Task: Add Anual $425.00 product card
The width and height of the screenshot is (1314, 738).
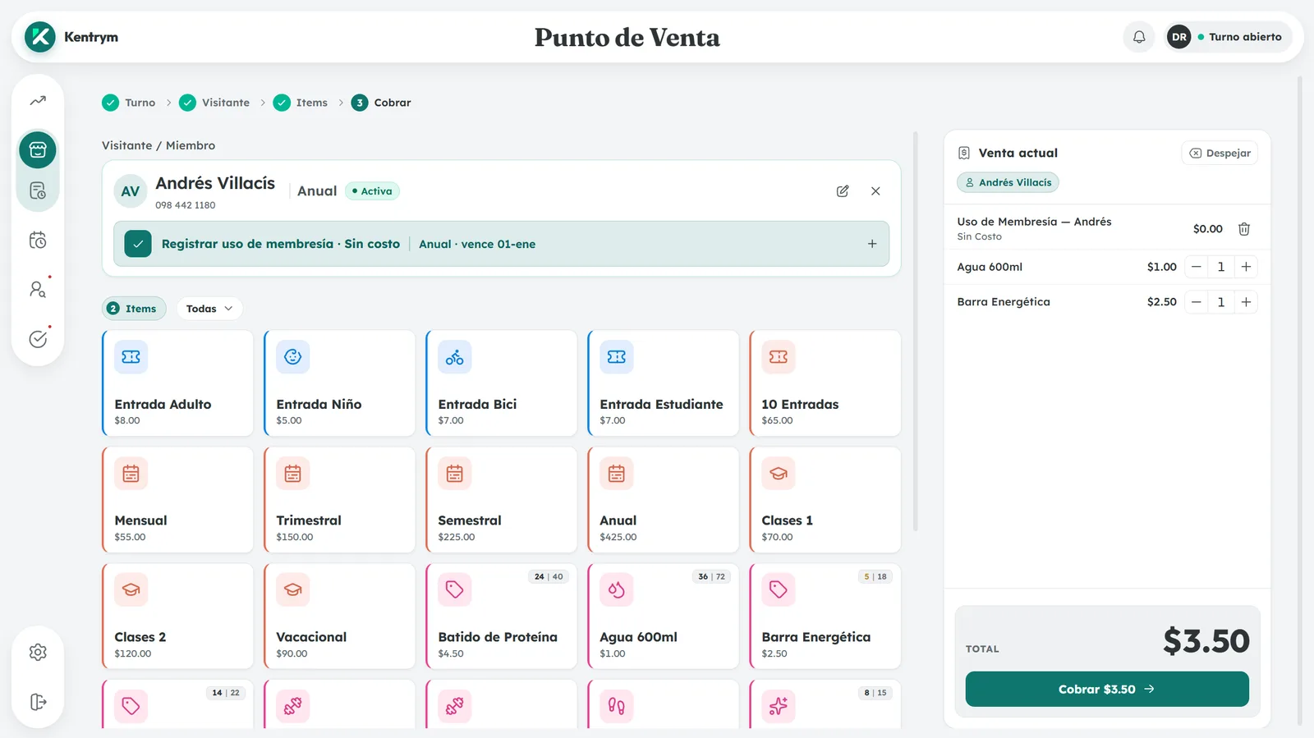Action: (663, 500)
